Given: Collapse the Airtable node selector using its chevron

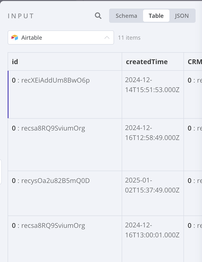Looking at the screenshot, I should [x=106, y=37].
